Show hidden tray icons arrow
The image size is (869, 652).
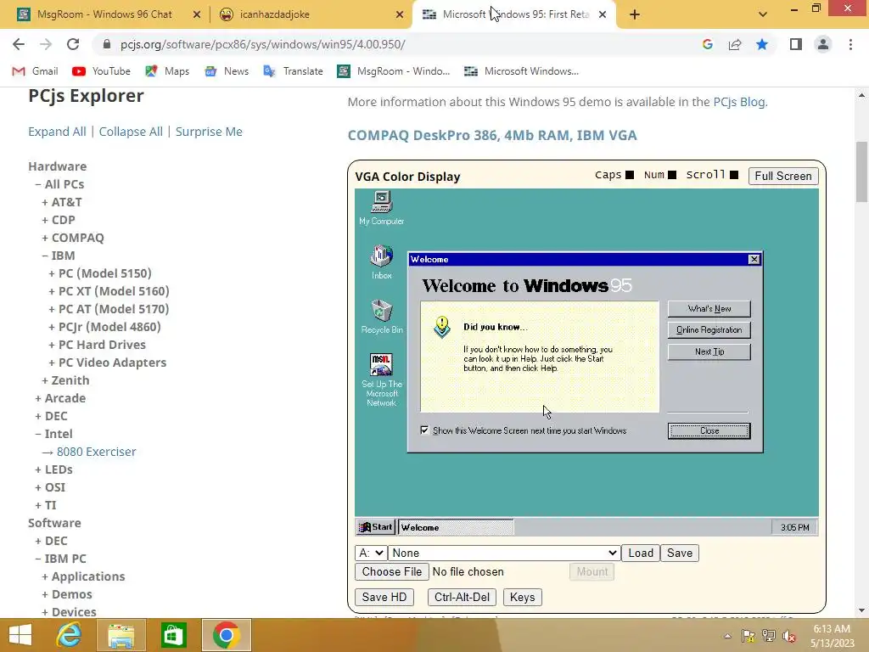tap(727, 636)
